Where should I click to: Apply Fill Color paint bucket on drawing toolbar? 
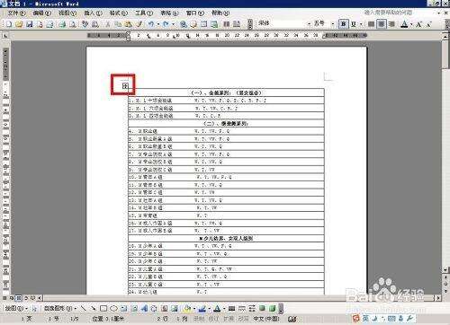pyautogui.click(x=187, y=308)
